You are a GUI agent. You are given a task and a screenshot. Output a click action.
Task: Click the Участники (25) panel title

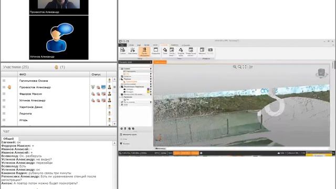click(x=16, y=67)
